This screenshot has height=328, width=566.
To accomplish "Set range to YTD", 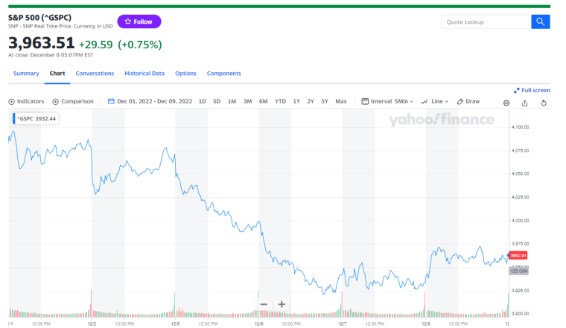I will [x=280, y=101].
